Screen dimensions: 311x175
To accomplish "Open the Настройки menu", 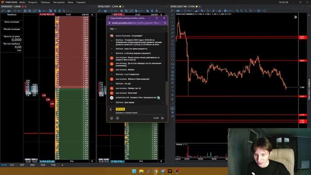I will pos(59,2).
